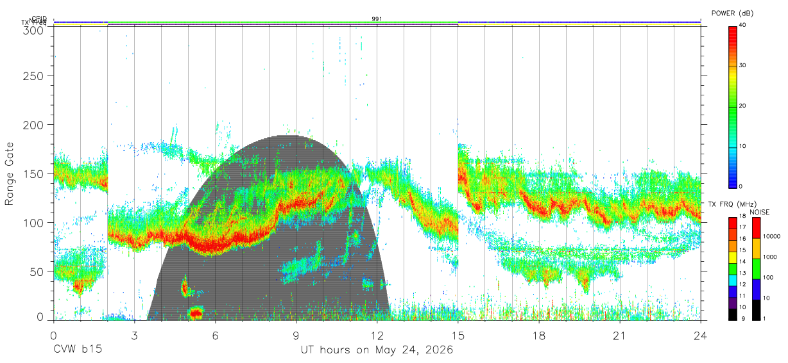Click the 150 tick label on the Range Gate axis
The image size is (788, 363).
point(33,173)
